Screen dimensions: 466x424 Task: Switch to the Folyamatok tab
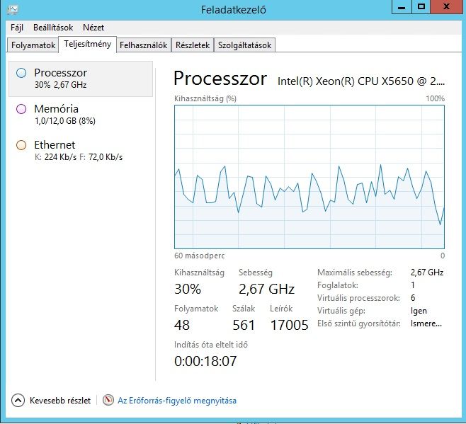point(33,45)
